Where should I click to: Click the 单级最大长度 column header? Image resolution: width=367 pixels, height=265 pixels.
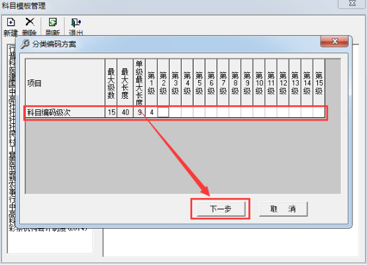[139, 83]
